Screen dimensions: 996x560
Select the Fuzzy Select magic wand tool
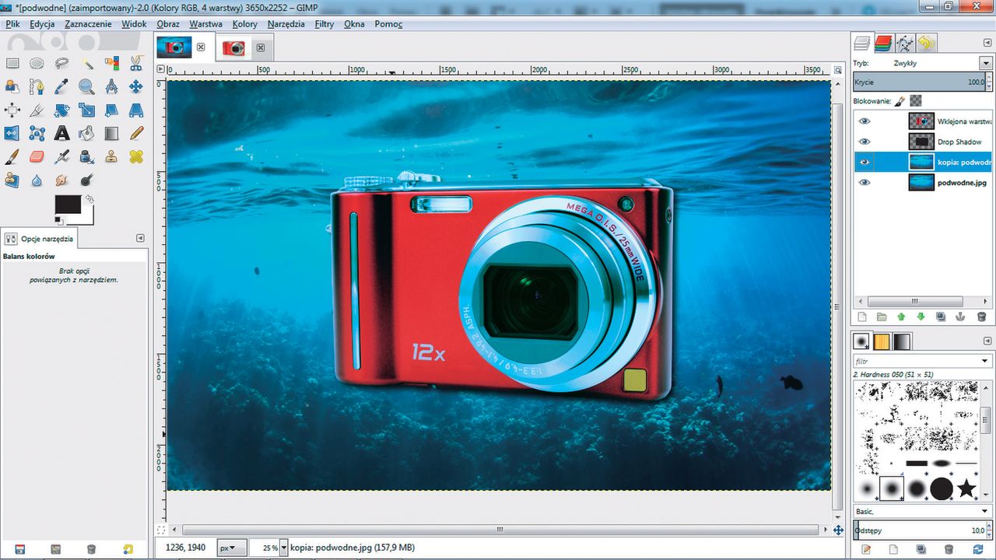tap(86, 63)
